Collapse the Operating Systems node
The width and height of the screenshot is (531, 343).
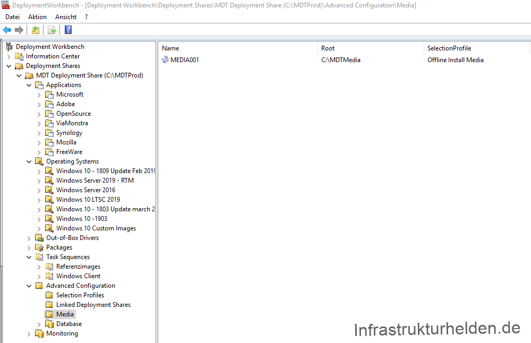coord(29,162)
